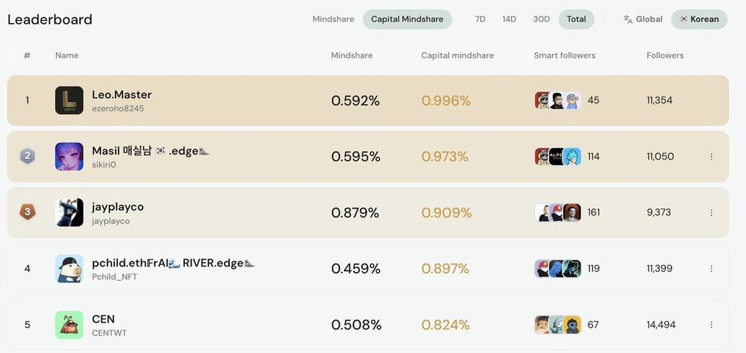
Task: Sort by the Capital mindshare column header
Action: coord(458,56)
